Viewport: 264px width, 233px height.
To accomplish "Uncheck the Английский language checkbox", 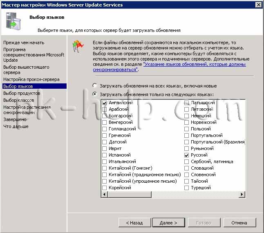I will [104, 103].
